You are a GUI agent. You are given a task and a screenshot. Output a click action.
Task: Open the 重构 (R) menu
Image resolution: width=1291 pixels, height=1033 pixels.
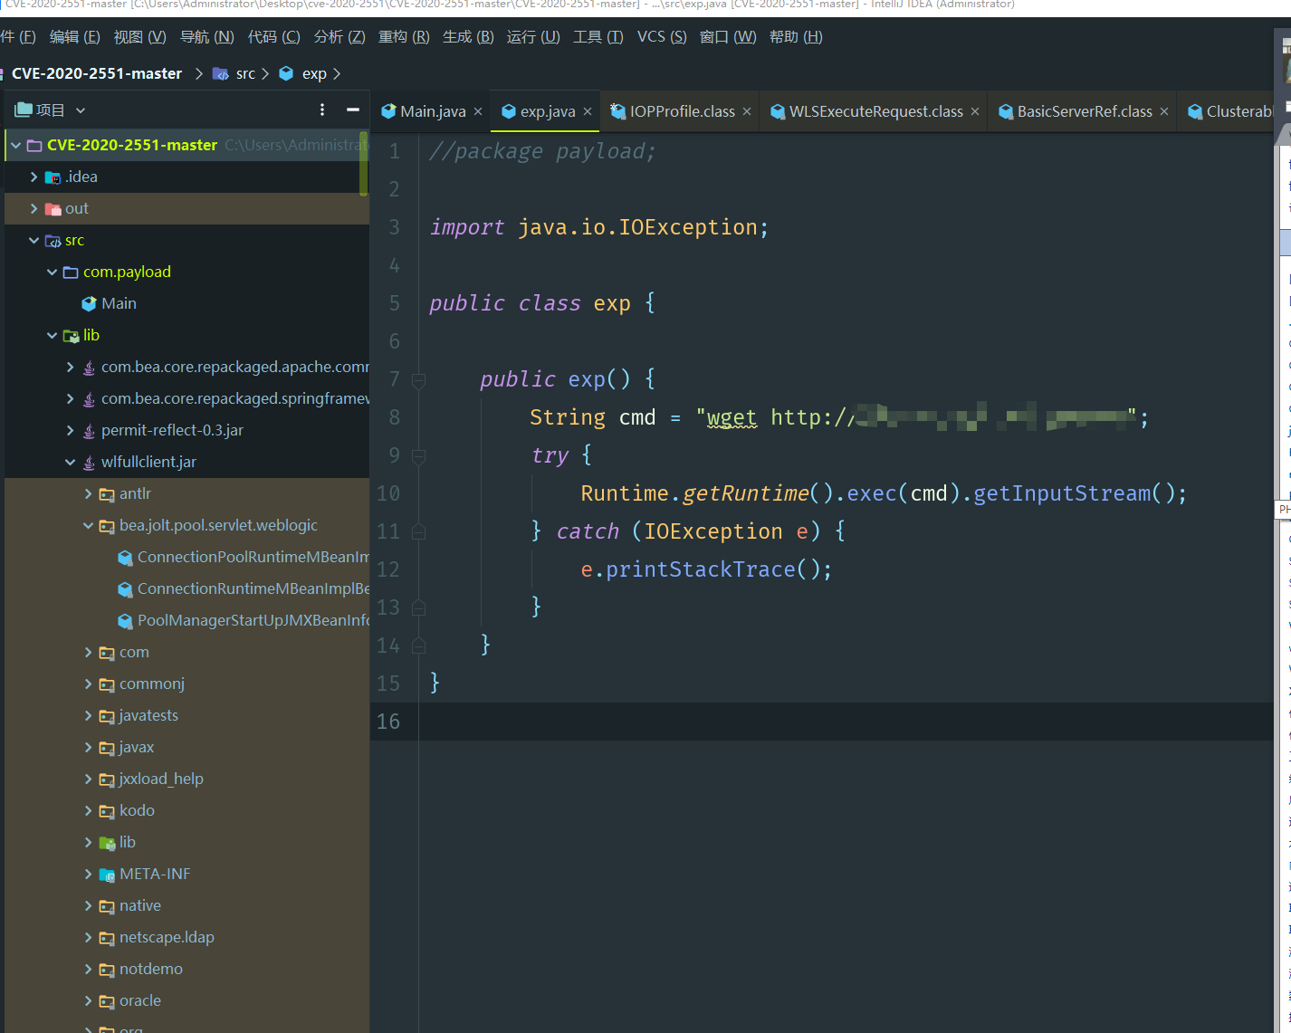(x=404, y=36)
